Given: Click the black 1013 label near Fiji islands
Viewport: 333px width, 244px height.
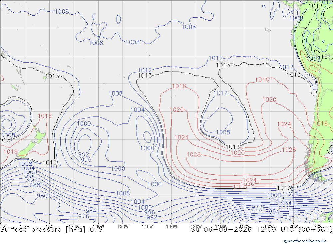Looking at the screenshot, I should click(x=52, y=76).
